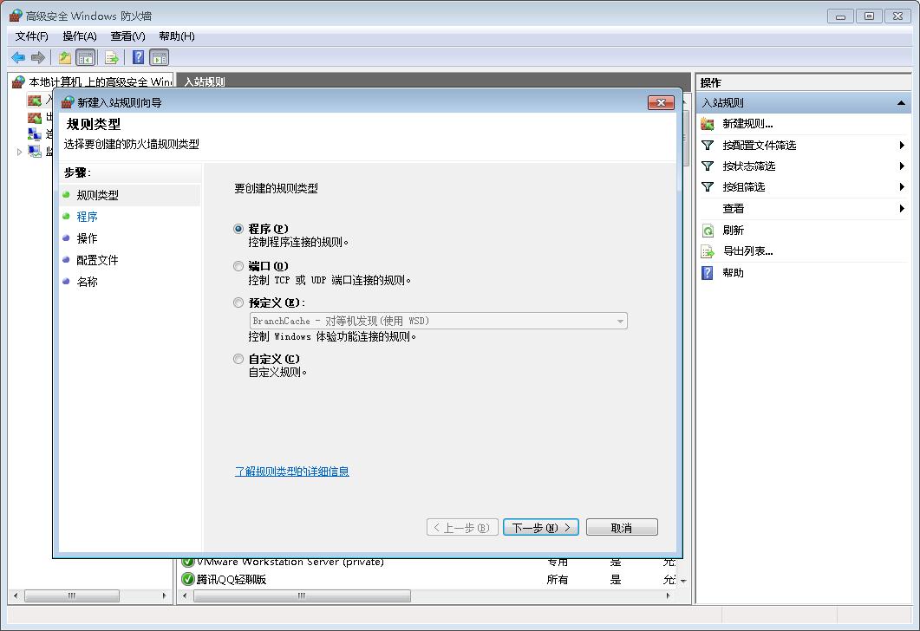
Task: Click the blue help question-mark toolbar icon
Action: pyautogui.click(x=138, y=57)
